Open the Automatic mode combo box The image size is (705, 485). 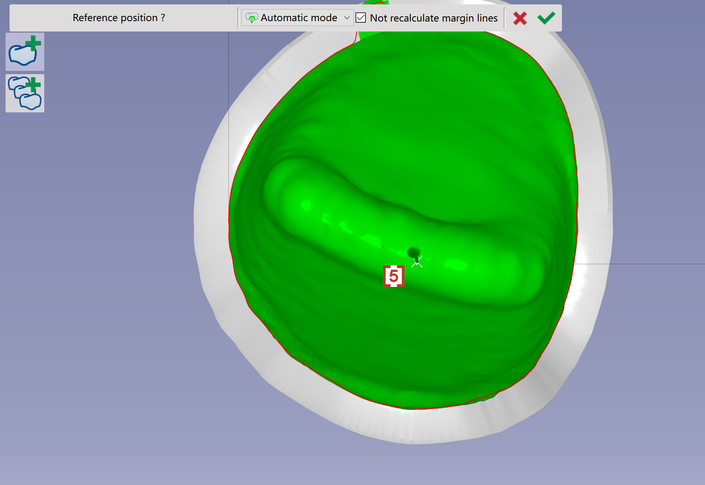coord(297,18)
